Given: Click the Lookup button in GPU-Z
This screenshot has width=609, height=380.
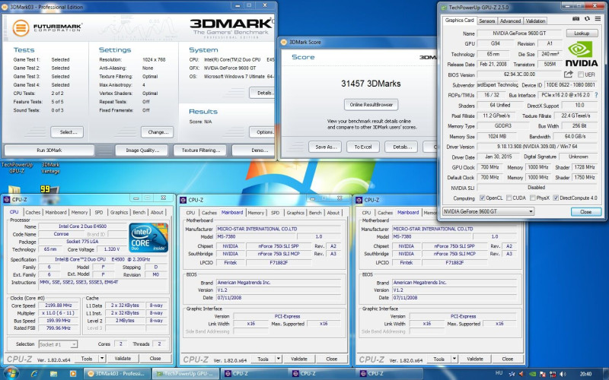Looking at the screenshot, I should 582,33.
